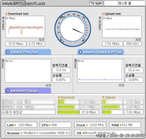The height and width of the screenshot is (139, 146).
Task: Click the Download test graph
Action: [25, 27]
